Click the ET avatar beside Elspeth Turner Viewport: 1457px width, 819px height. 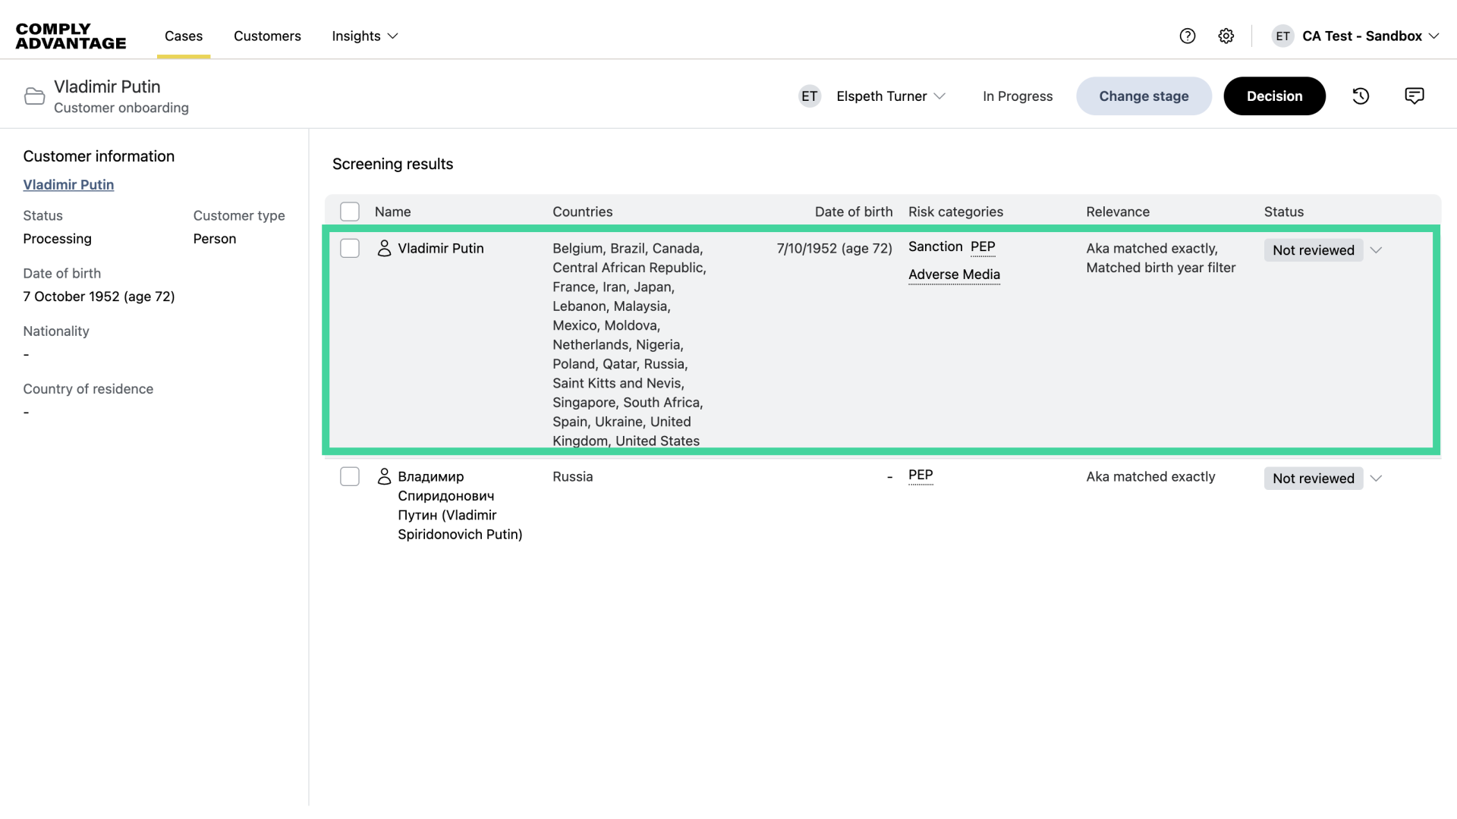[810, 96]
